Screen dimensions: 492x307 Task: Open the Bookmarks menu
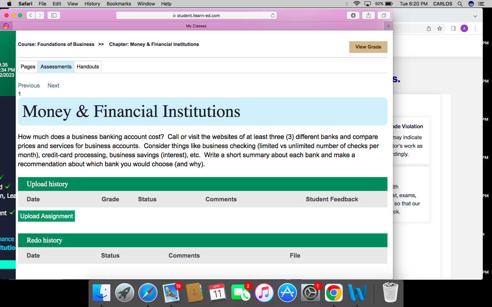point(119,4)
